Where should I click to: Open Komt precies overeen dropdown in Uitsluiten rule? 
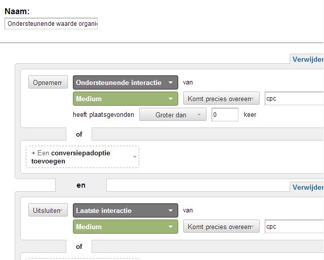[x=221, y=227]
